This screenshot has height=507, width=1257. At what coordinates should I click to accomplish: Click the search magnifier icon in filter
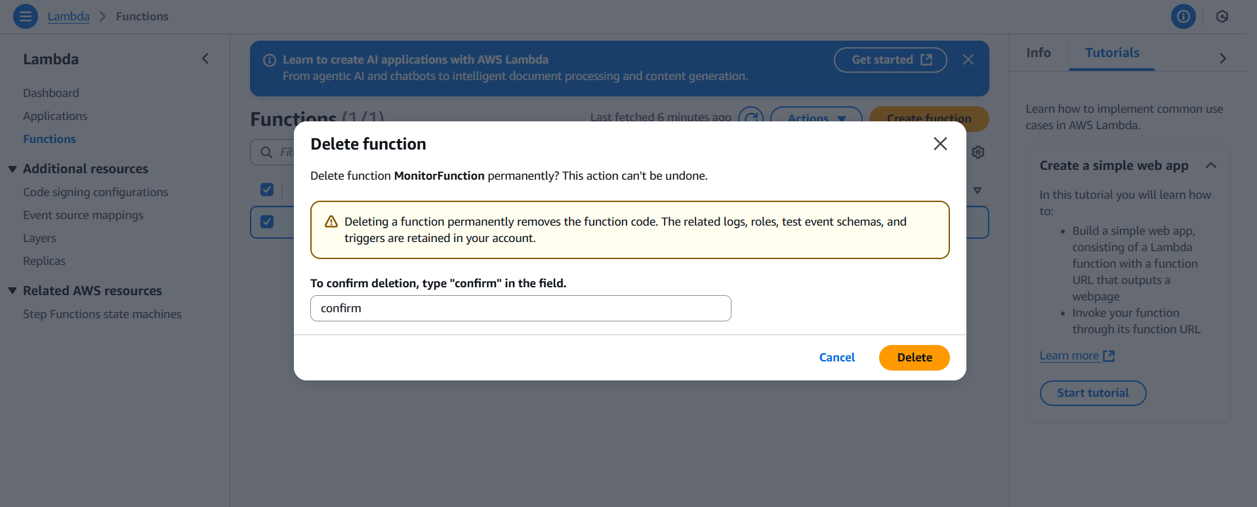point(266,152)
